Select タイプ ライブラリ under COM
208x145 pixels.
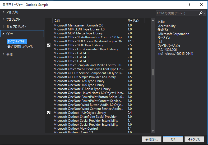pos(17,42)
